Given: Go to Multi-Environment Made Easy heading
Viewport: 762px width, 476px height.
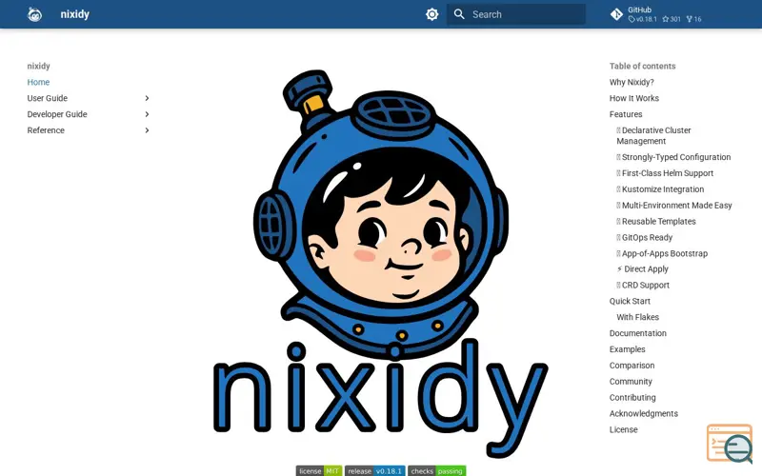Looking at the screenshot, I should pos(674,205).
